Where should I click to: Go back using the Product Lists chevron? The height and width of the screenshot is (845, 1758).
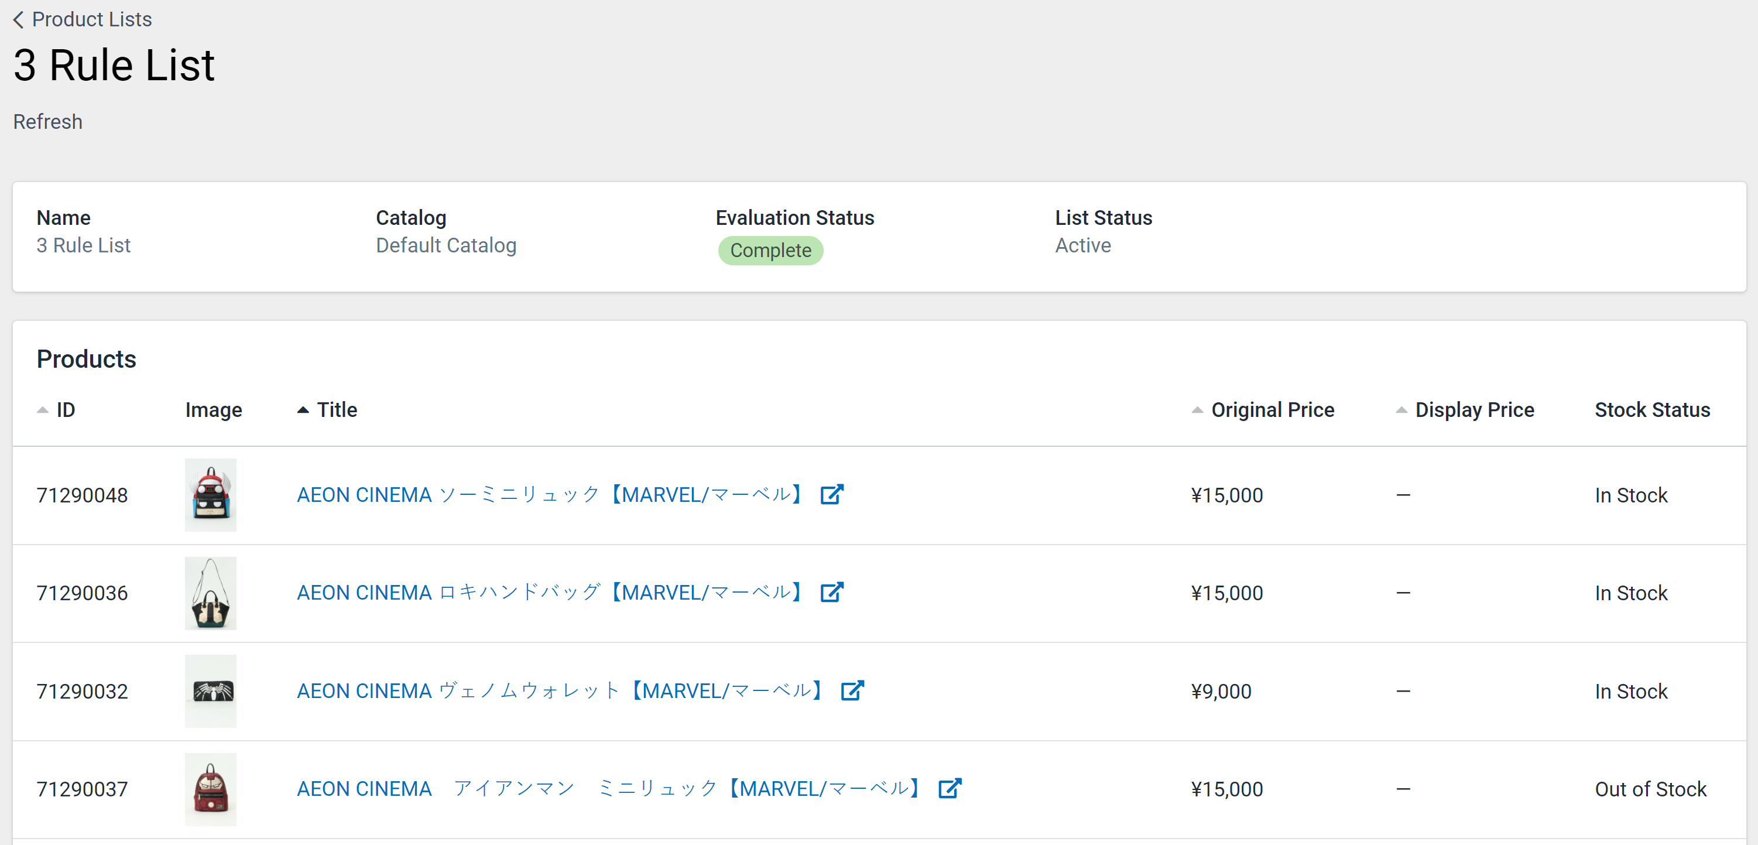click(18, 20)
